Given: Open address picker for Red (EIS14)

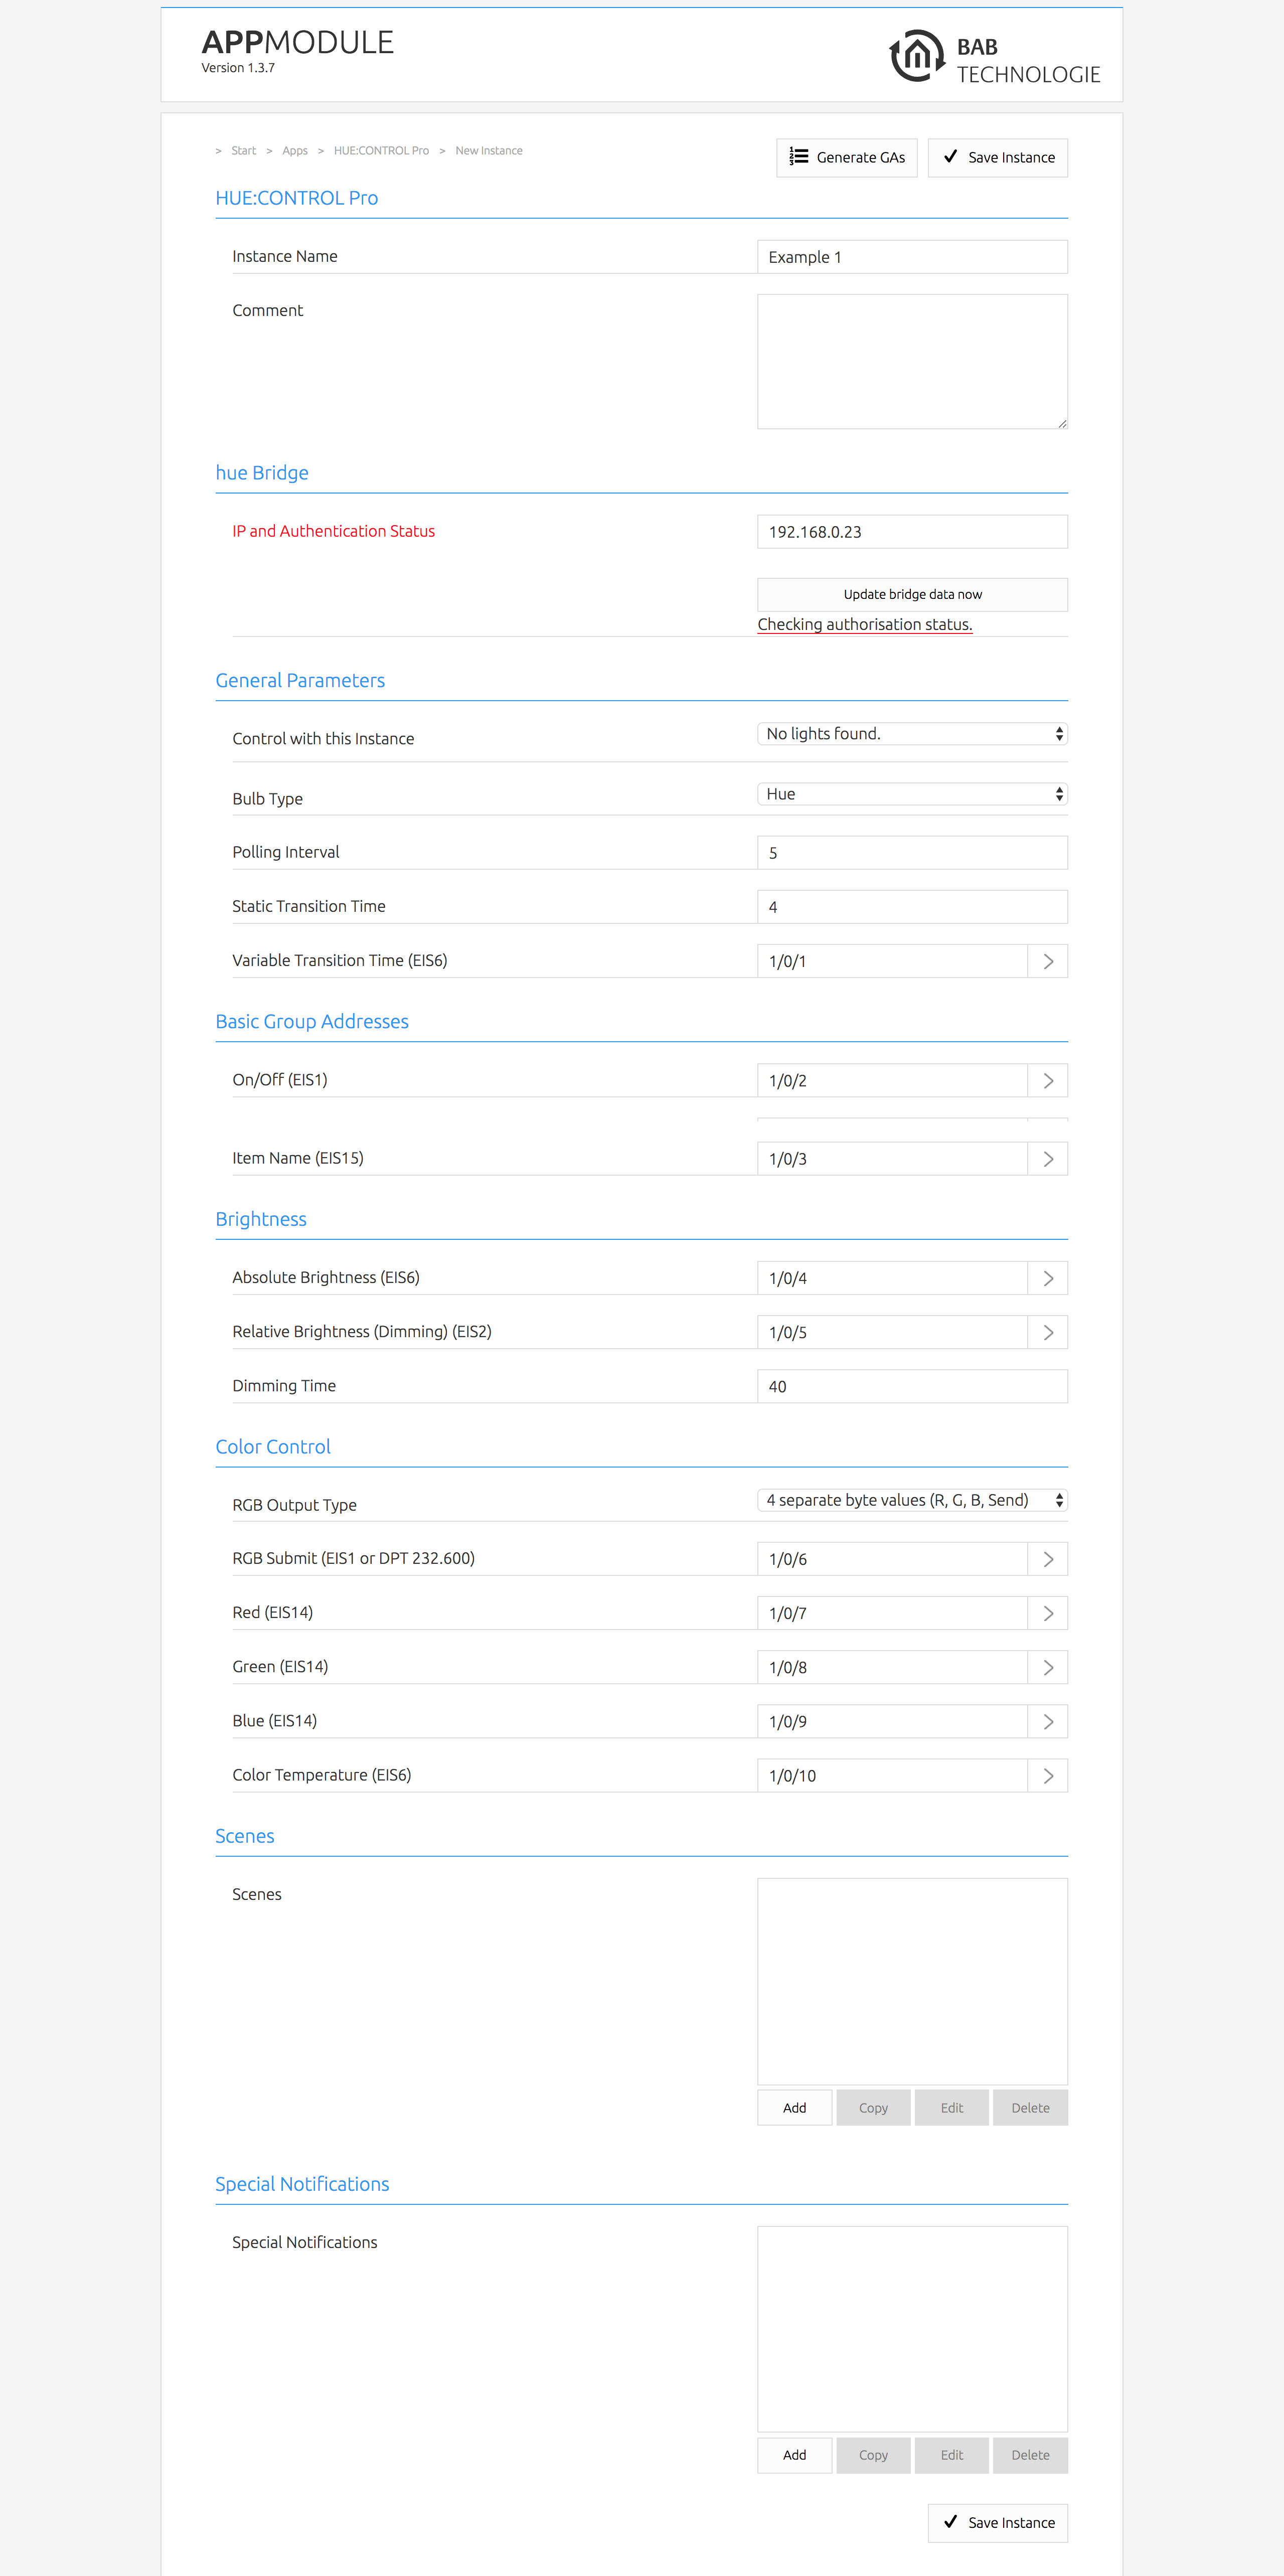Looking at the screenshot, I should coord(1047,1613).
